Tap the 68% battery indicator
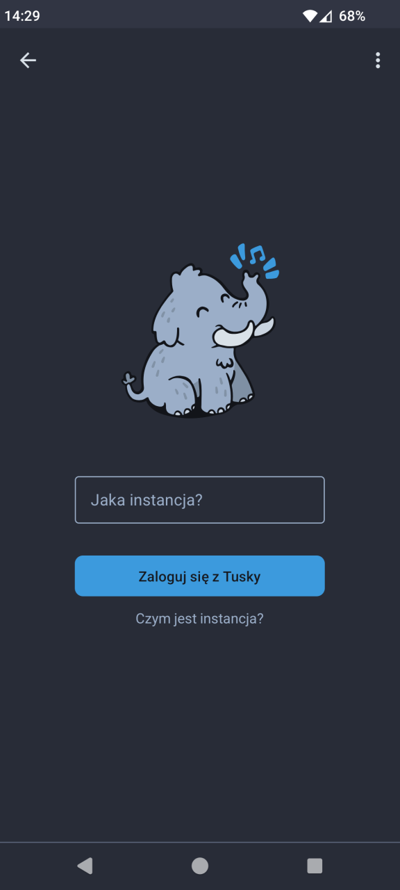This screenshot has height=890, width=400. (x=352, y=15)
